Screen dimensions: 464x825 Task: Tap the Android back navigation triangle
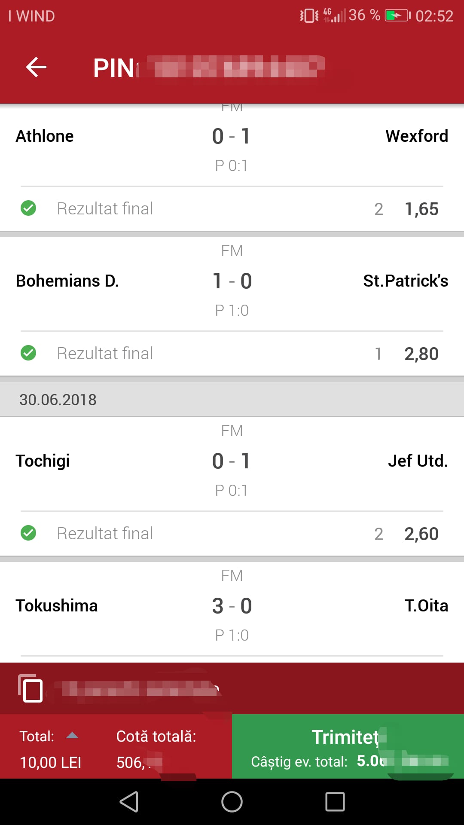coord(129,802)
